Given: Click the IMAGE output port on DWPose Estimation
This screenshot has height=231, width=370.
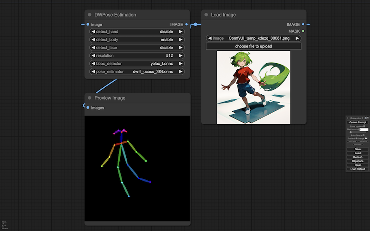Looking at the screenshot, I should (x=186, y=24).
